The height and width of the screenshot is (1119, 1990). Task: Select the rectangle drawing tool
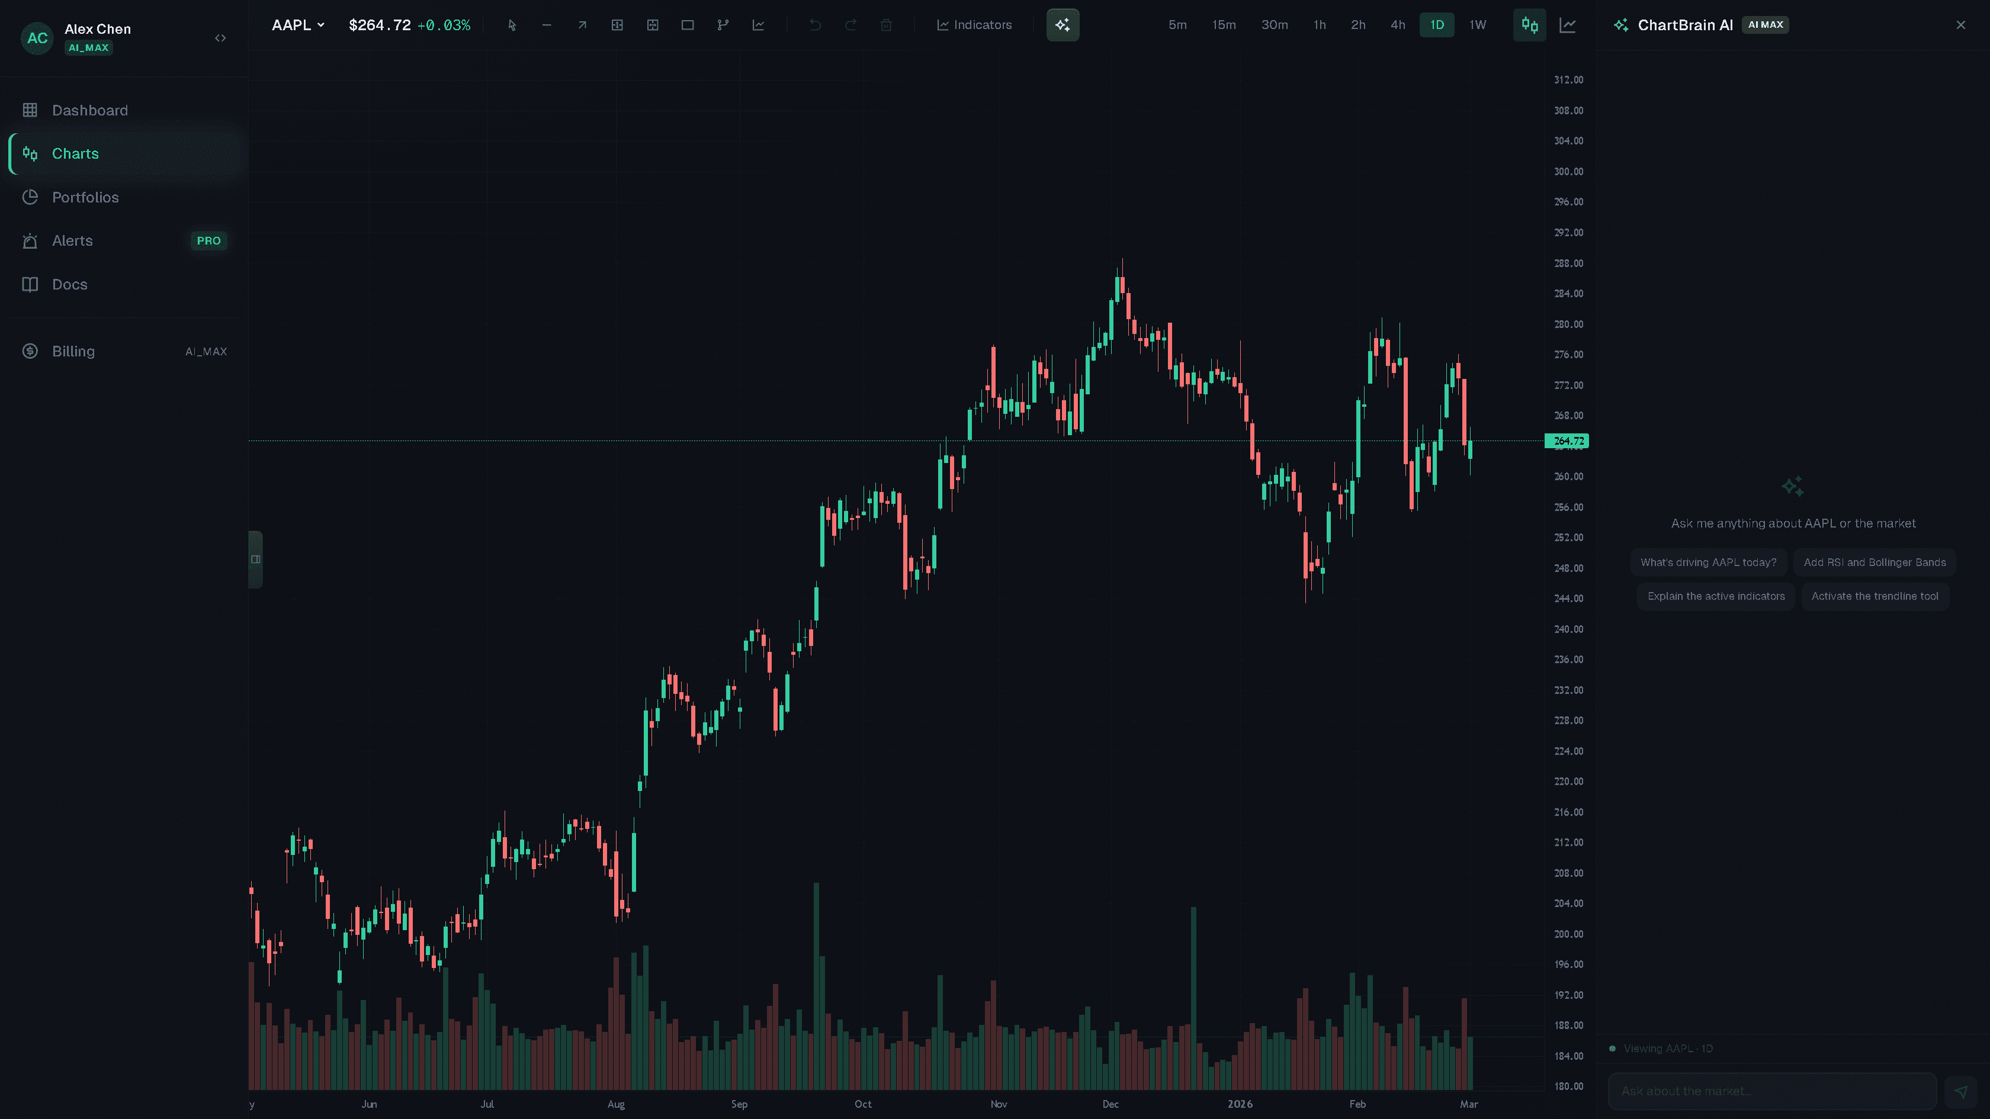tap(688, 25)
